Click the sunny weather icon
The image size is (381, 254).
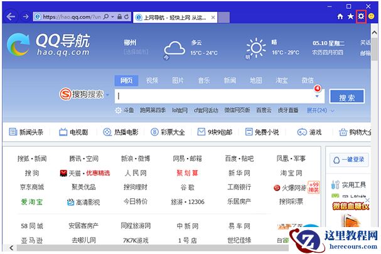click(x=256, y=48)
